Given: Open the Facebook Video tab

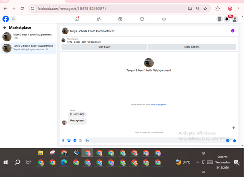Looking at the screenshot, I should [x=120, y=19].
